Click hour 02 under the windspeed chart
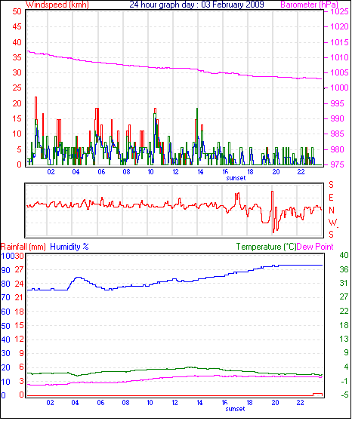 click(51, 172)
